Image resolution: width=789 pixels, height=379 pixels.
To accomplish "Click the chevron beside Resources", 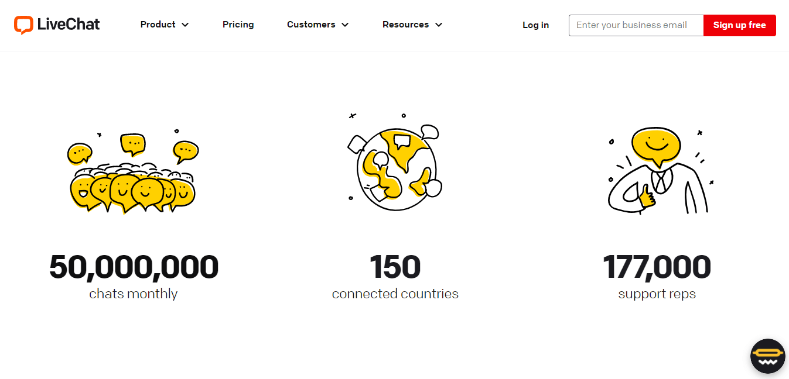I will tap(439, 25).
